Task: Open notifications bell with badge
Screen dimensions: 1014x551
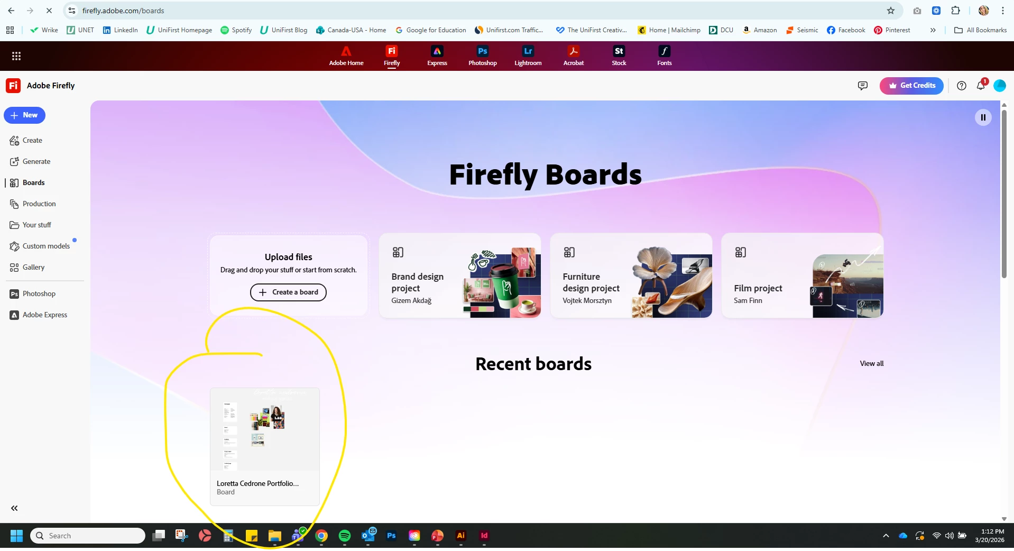Action: 981,85
